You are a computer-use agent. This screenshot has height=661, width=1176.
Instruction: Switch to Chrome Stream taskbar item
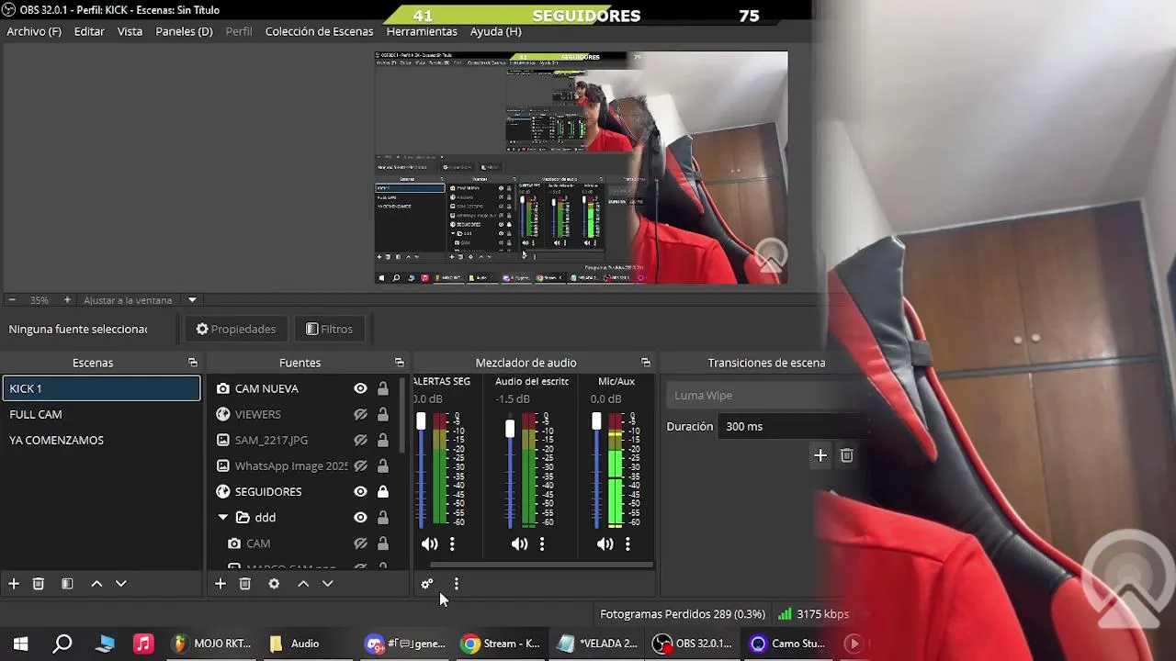coord(501,644)
